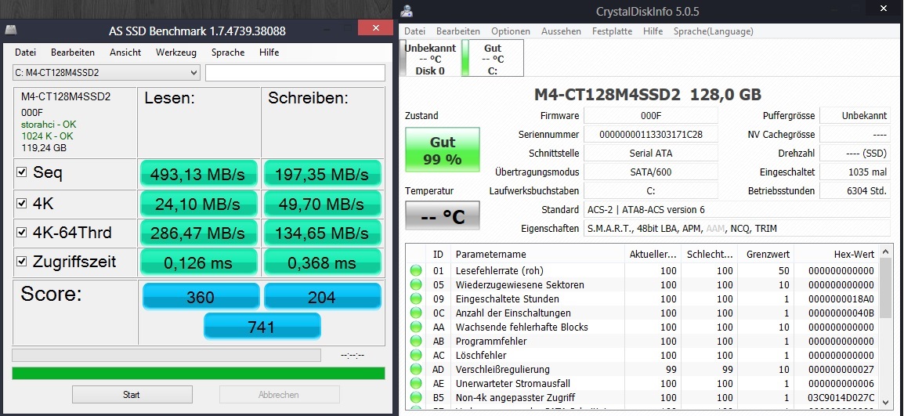Click the Betriebsstunden value 6304 Std.
Image resolution: width=904 pixels, height=416 pixels.
[x=855, y=190]
